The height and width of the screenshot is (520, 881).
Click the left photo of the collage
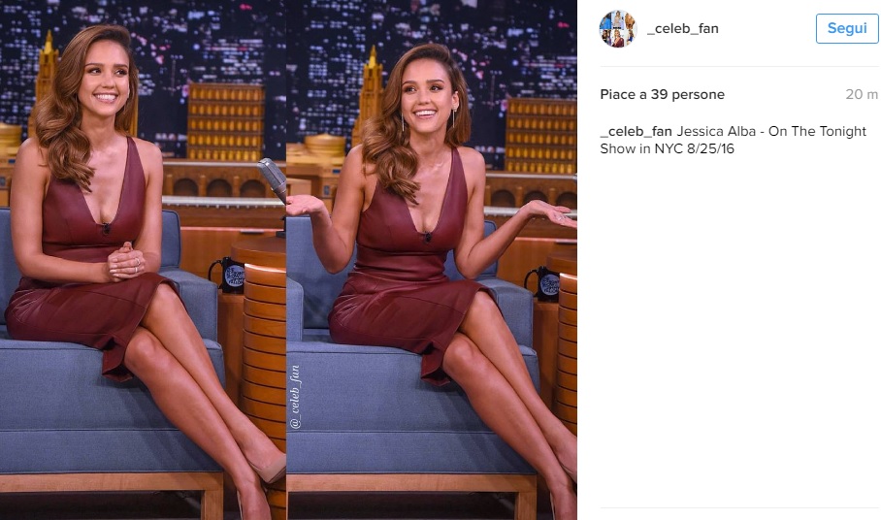point(143,260)
